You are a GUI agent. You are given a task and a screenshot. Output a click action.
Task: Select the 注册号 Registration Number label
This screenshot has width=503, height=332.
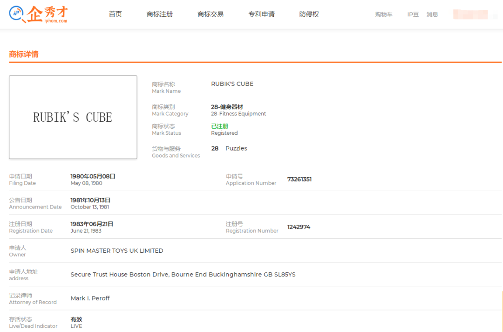point(252,227)
